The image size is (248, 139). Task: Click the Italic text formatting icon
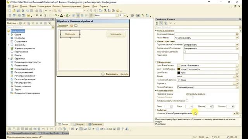[x=41, y=15]
